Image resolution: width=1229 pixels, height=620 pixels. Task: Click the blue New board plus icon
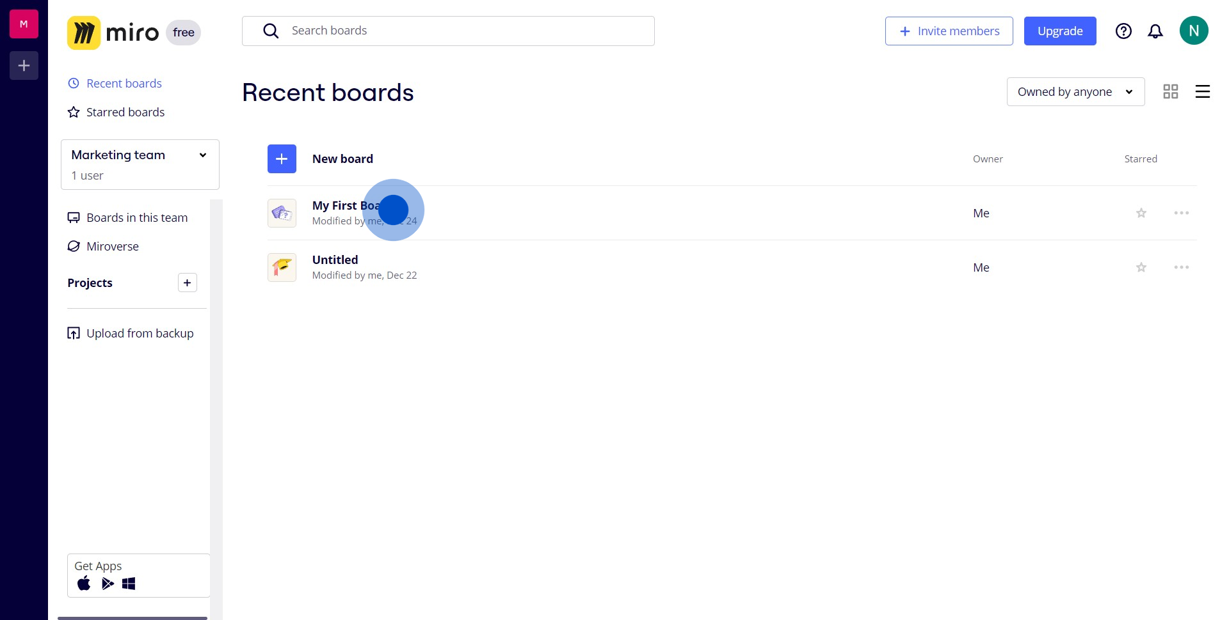[x=282, y=159]
